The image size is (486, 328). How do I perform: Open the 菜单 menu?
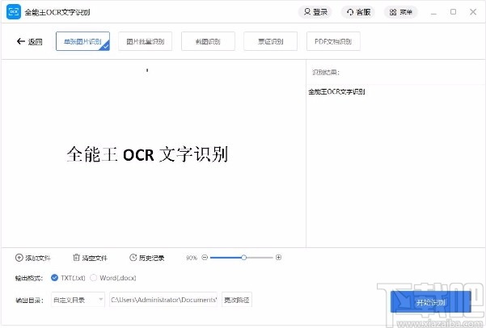401,12
